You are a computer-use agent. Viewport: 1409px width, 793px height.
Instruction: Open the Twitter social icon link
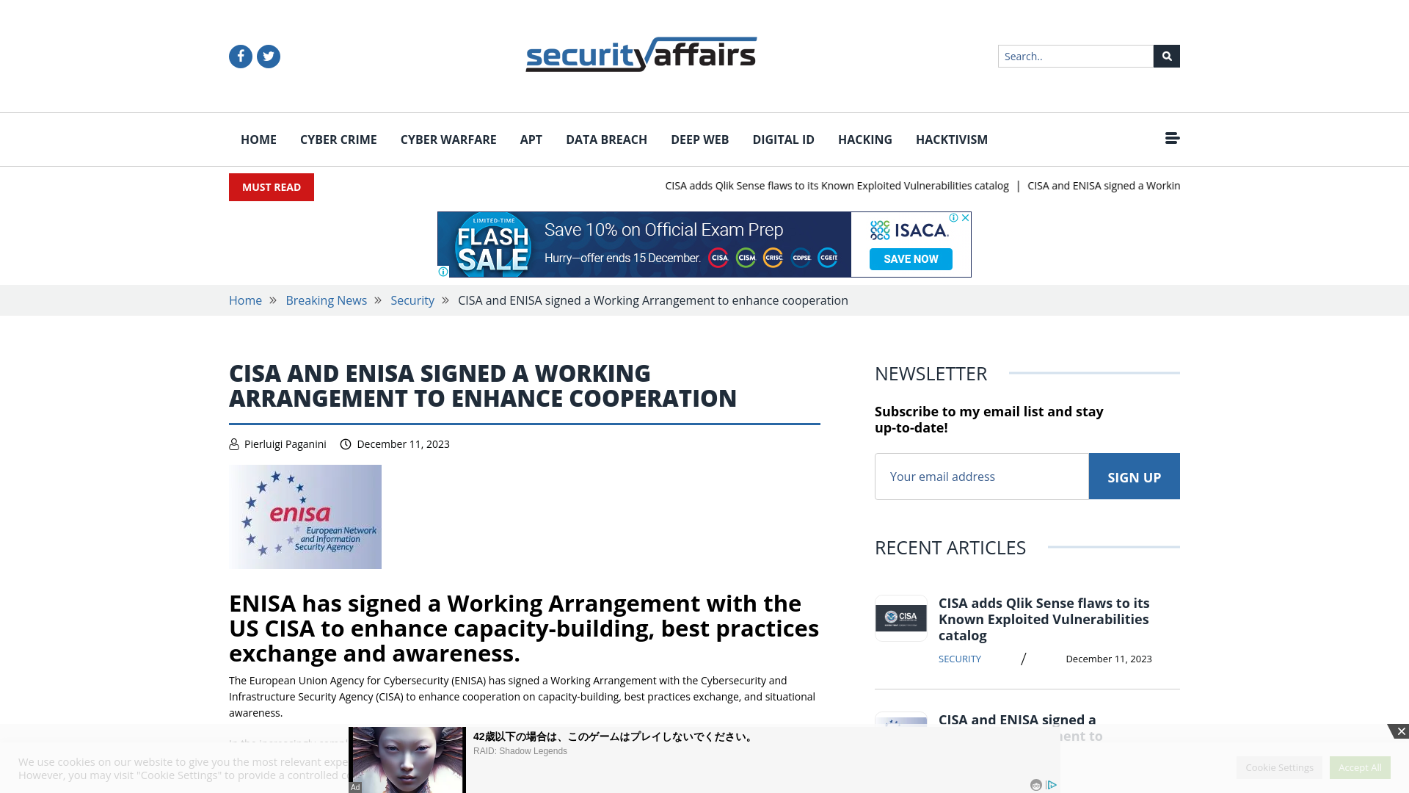(269, 55)
